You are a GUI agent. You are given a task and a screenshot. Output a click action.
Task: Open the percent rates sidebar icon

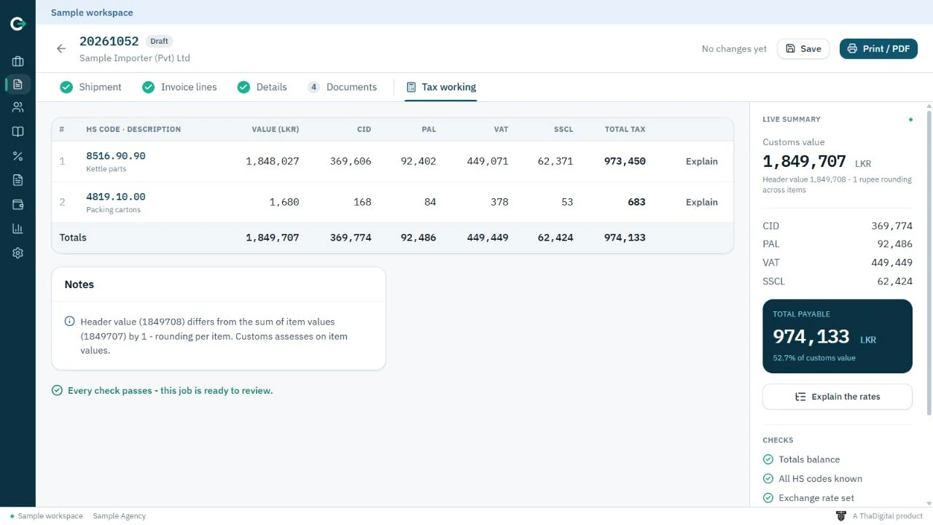(17, 156)
